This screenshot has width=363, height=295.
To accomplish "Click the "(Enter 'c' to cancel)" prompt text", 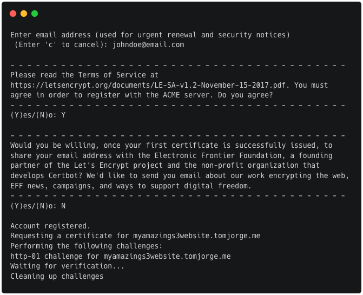I will [61, 45].
